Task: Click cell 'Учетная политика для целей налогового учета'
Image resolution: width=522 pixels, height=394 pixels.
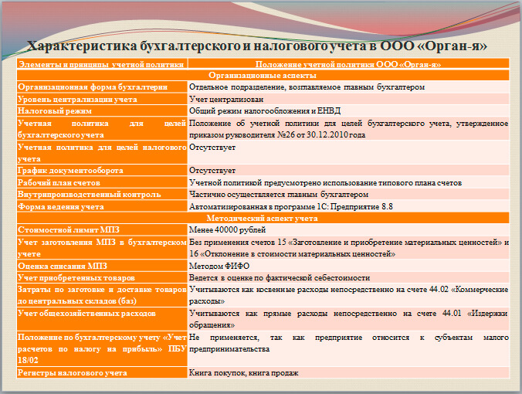Action: [102, 152]
